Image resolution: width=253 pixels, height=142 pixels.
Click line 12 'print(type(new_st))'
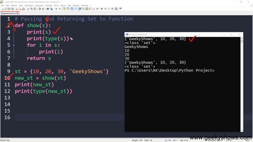43,91
